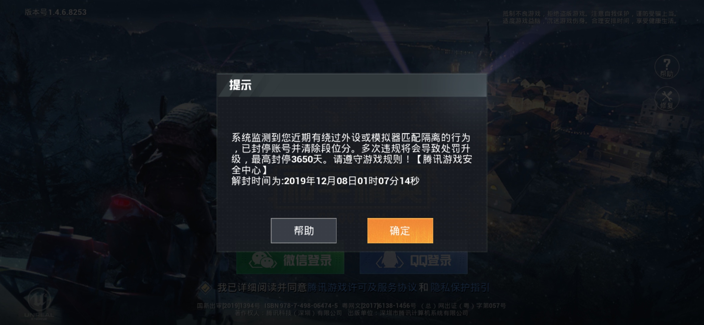Click the 著作权人 copyright footer line

click(x=351, y=313)
